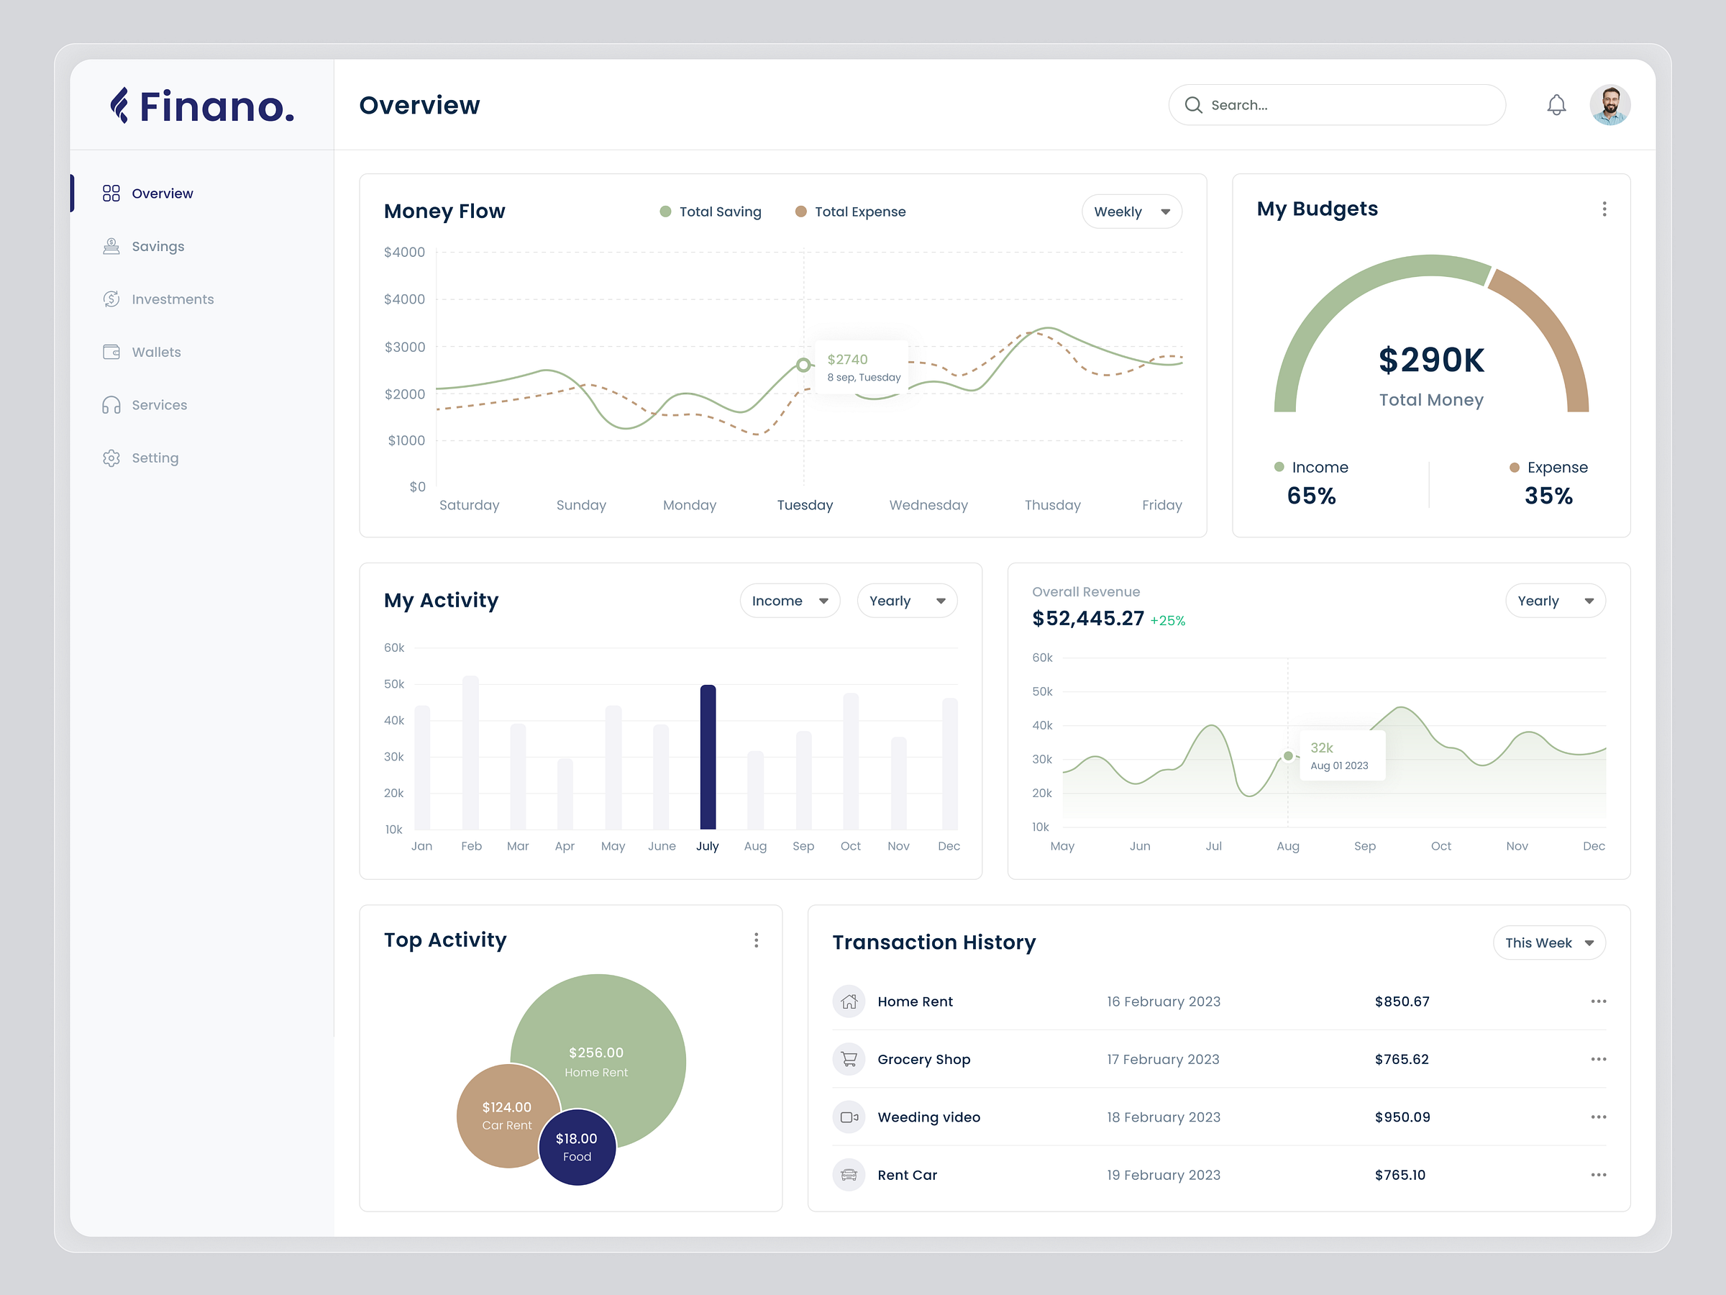Image resolution: width=1726 pixels, height=1295 pixels.
Task: Click the Grocery Shop transaction options menu
Action: coord(1598,1060)
